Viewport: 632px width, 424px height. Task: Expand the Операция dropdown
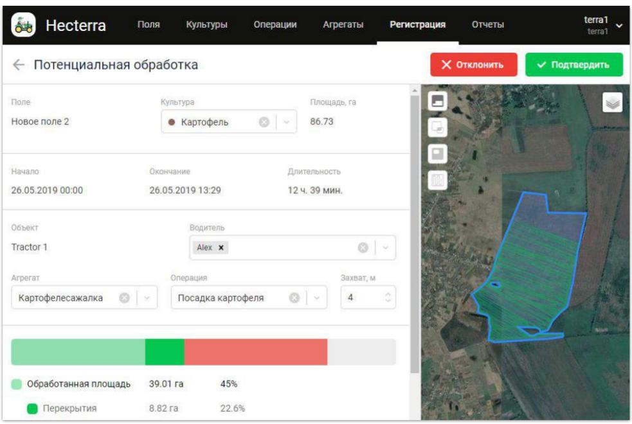coord(317,297)
